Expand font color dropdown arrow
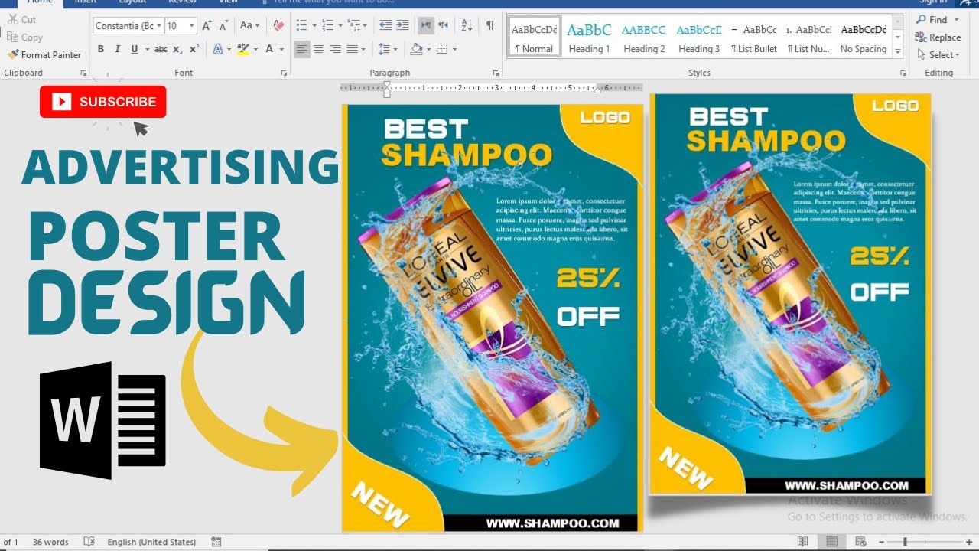Screen dimensions: 979x551 (x=281, y=49)
